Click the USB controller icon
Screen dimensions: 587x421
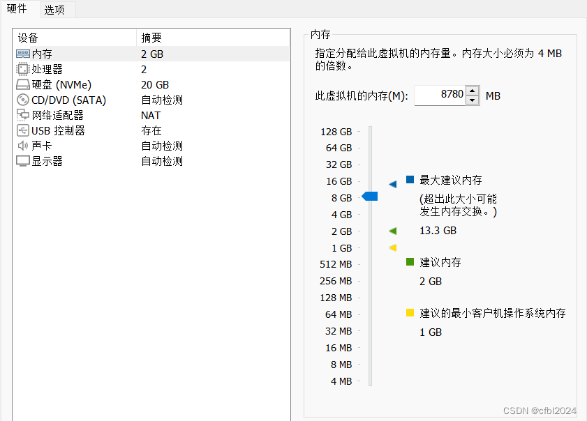coord(23,130)
